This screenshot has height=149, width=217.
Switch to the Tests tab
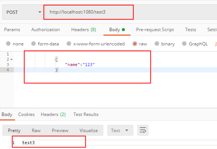(191, 30)
